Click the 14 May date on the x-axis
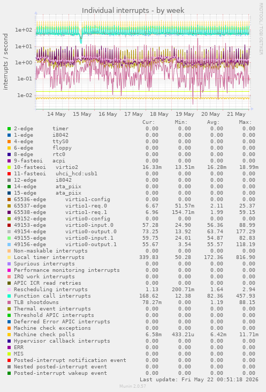Screen dimensions: 266x392 click(56, 114)
